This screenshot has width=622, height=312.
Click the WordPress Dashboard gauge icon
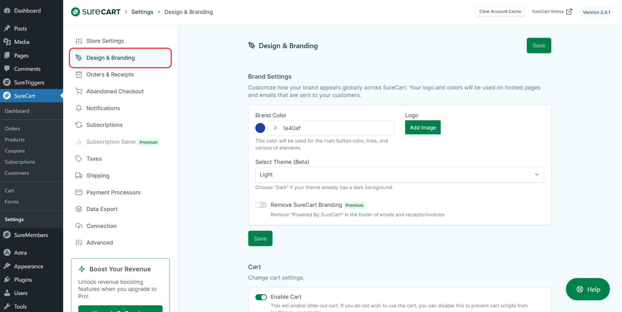pos(7,11)
